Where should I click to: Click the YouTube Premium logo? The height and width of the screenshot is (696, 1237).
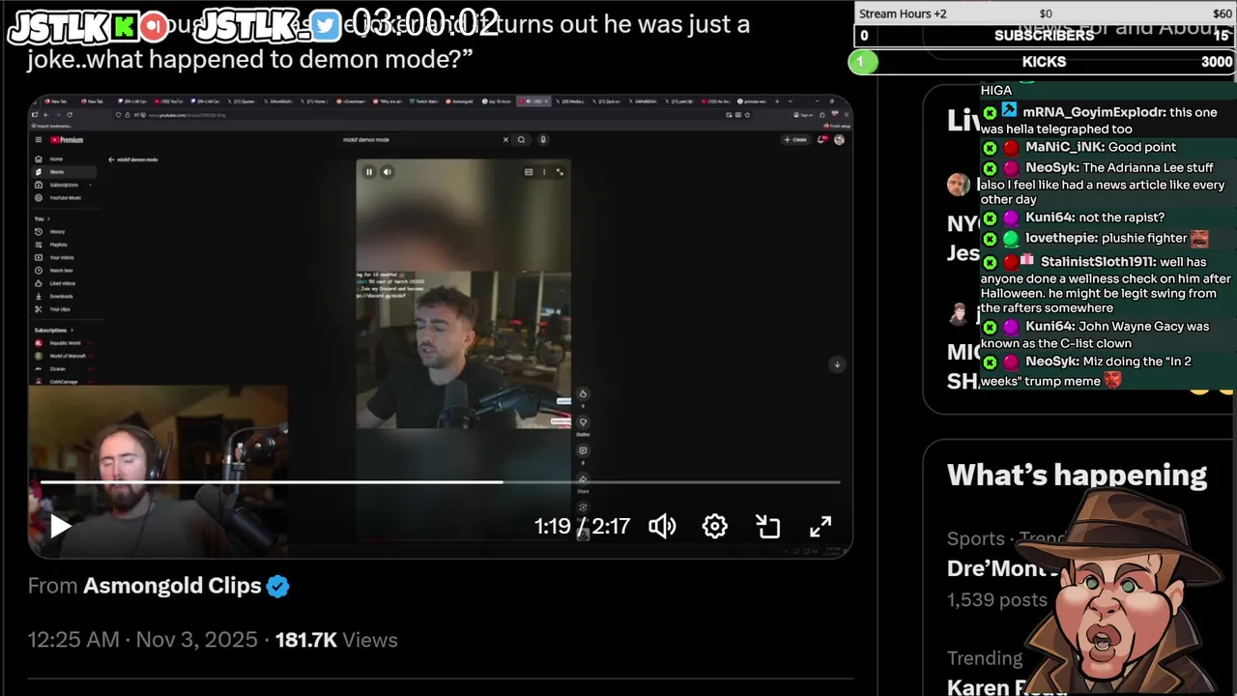point(67,140)
